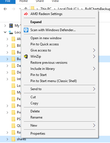Click the Local Disk drive icon
The width and height of the screenshot is (110, 143).
pos(11,32)
